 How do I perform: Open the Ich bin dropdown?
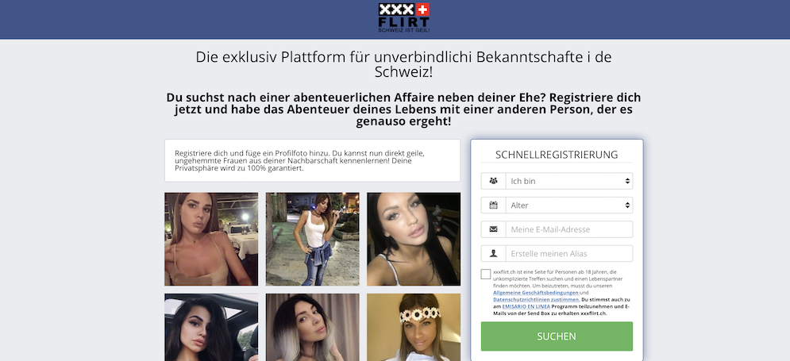(569, 181)
